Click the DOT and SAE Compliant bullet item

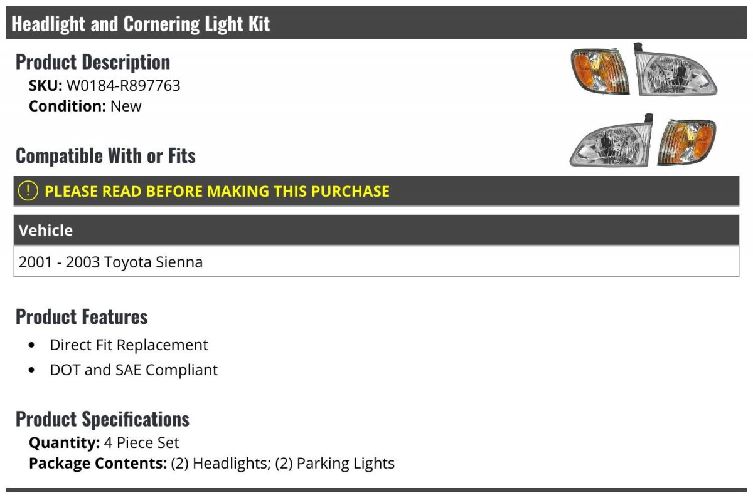click(x=134, y=370)
